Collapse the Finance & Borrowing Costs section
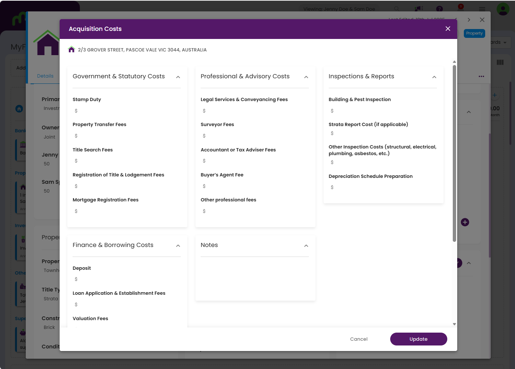The width and height of the screenshot is (515, 369). [x=178, y=246]
